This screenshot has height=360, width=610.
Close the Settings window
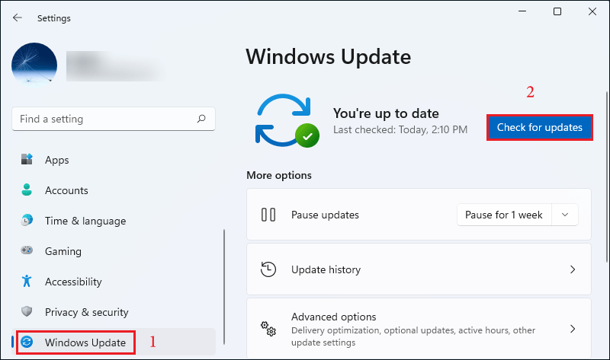(x=592, y=11)
